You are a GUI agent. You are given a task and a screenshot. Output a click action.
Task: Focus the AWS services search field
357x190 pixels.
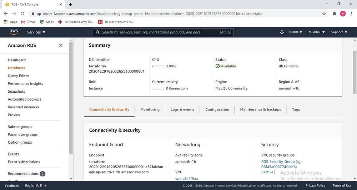(x=163, y=32)
